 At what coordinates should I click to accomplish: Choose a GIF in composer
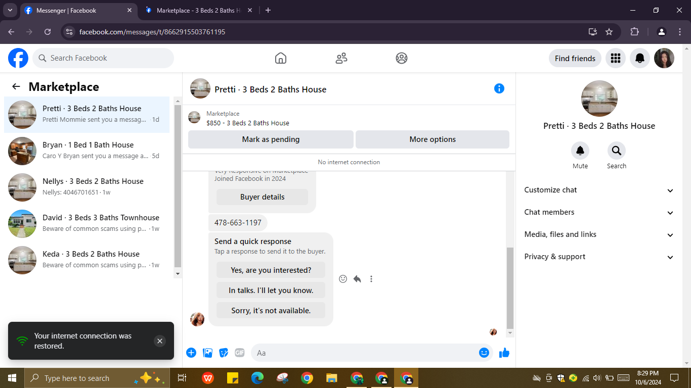240,353
